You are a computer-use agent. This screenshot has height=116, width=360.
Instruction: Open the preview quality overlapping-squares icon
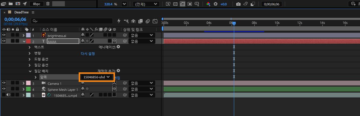coord(253,4)
